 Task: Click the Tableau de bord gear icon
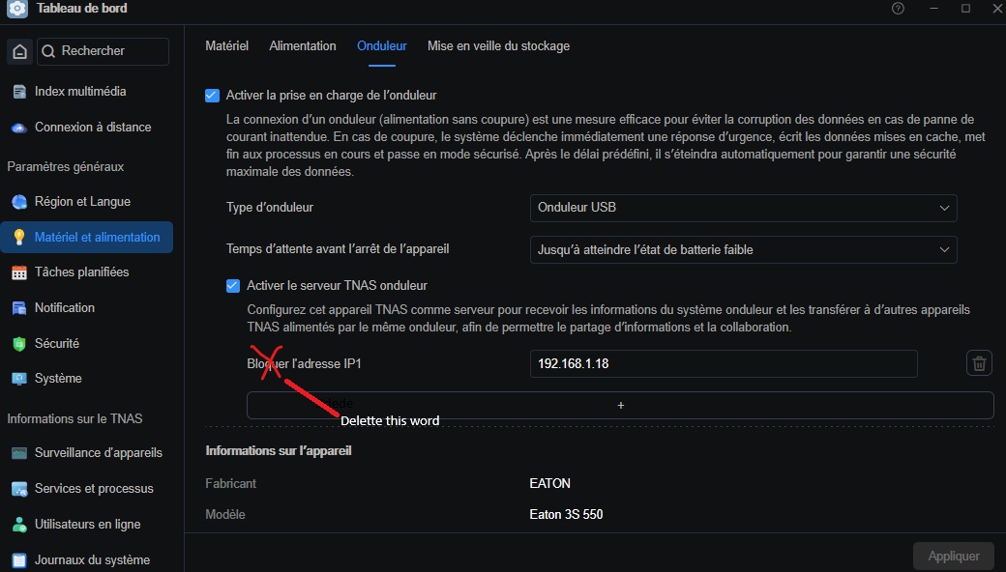pos(17,9)
